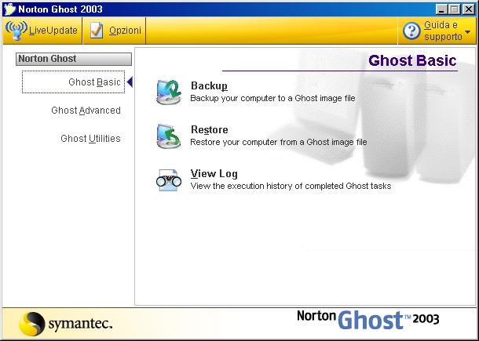Click the Backup heading link
This screenshot has height=341, width=479.
(209, 85)
